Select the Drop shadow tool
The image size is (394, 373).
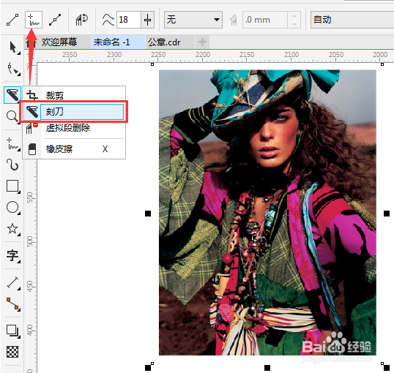point(12,331)
